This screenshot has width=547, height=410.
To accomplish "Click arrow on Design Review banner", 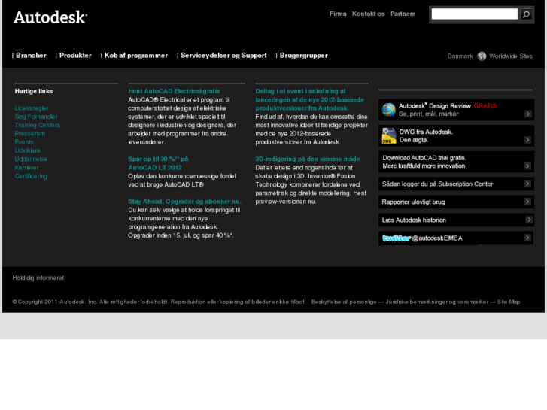I will (x=527, y=114).
